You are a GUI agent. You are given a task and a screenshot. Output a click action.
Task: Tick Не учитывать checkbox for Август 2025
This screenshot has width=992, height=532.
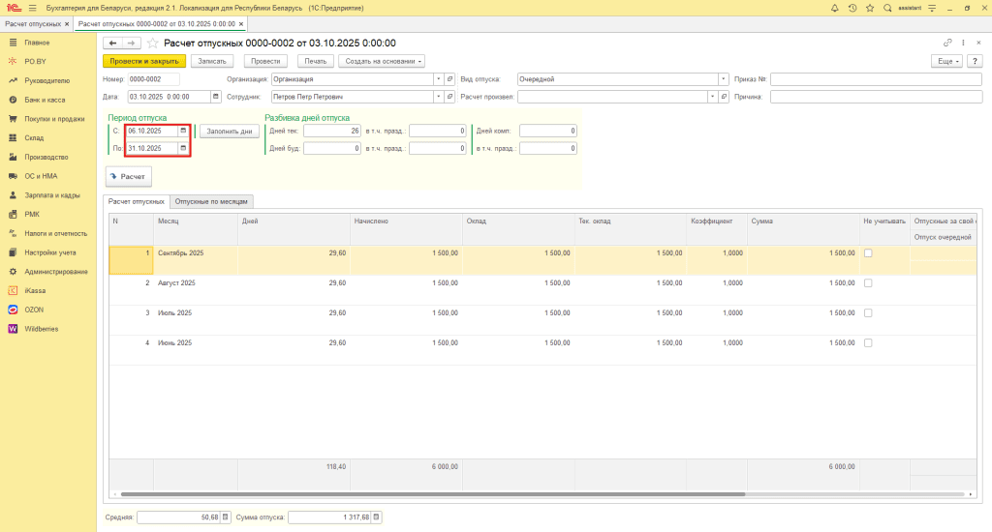[868, 282]
